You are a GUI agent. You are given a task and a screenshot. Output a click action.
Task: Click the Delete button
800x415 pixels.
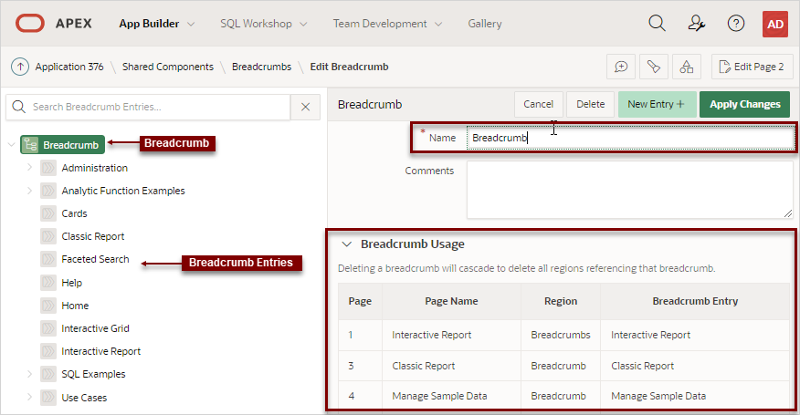(590, 104)
